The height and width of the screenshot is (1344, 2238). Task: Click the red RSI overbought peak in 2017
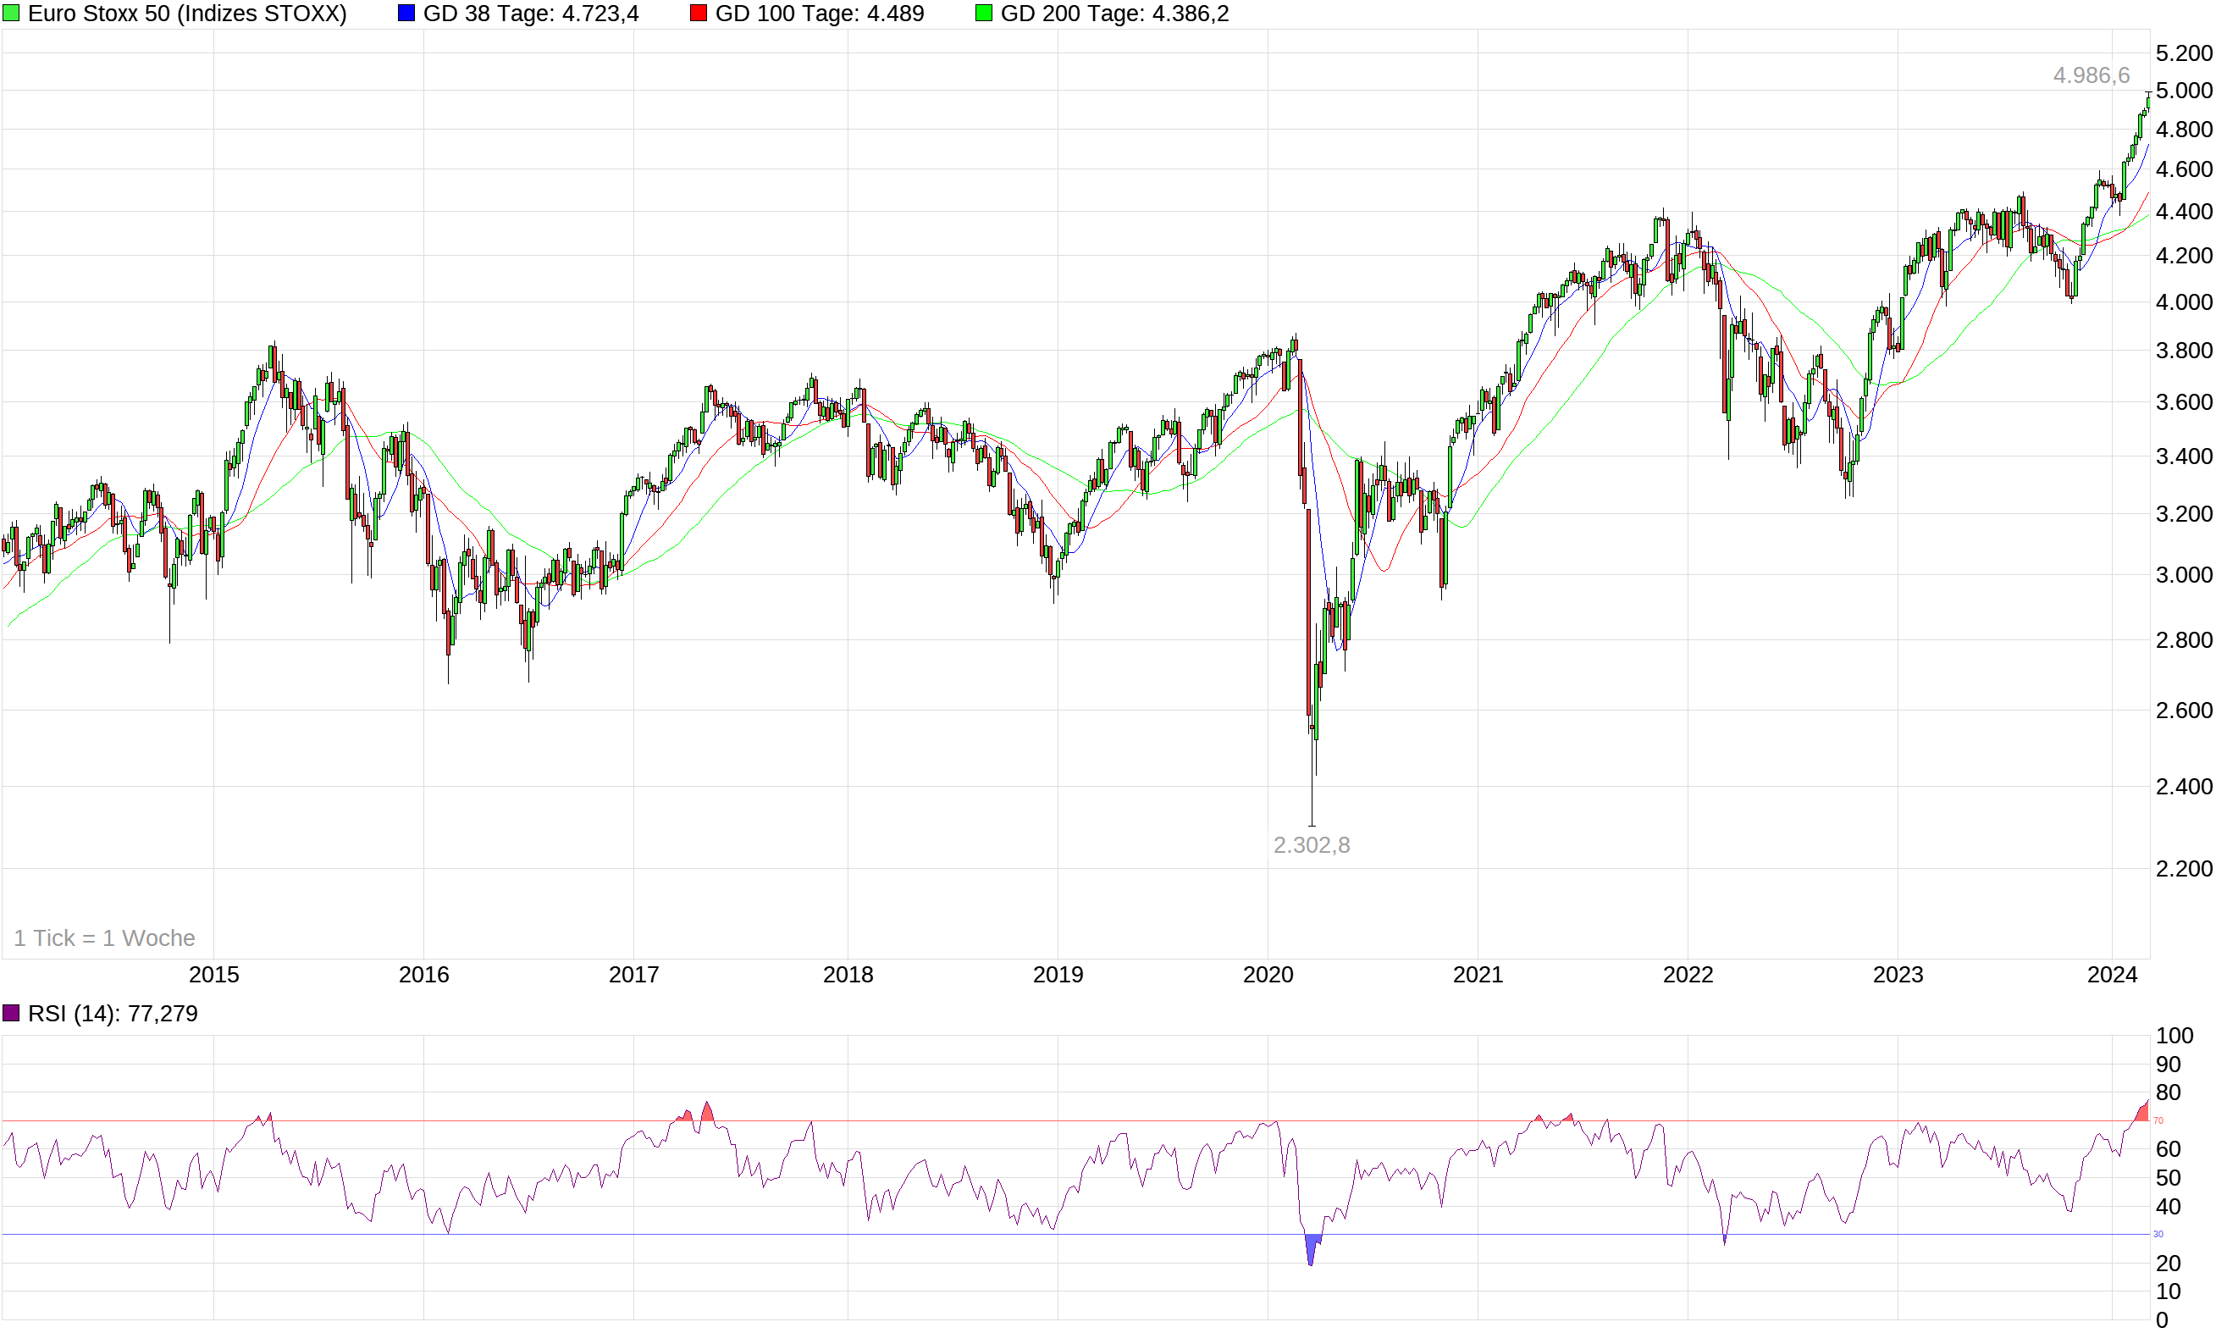(x=707, y=1113)
